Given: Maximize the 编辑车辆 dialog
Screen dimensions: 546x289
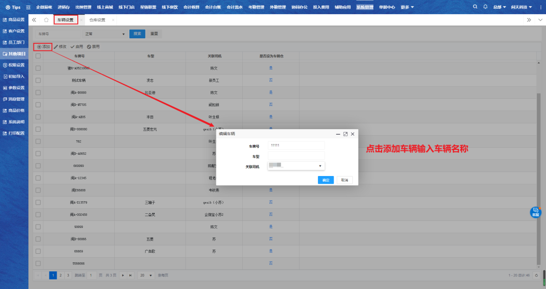Looking at the screenshot, I should [345, 134].
